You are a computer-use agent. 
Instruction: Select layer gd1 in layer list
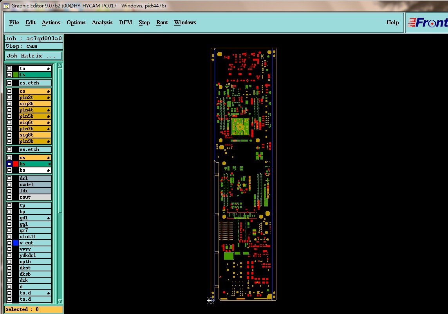pos(35,218)
